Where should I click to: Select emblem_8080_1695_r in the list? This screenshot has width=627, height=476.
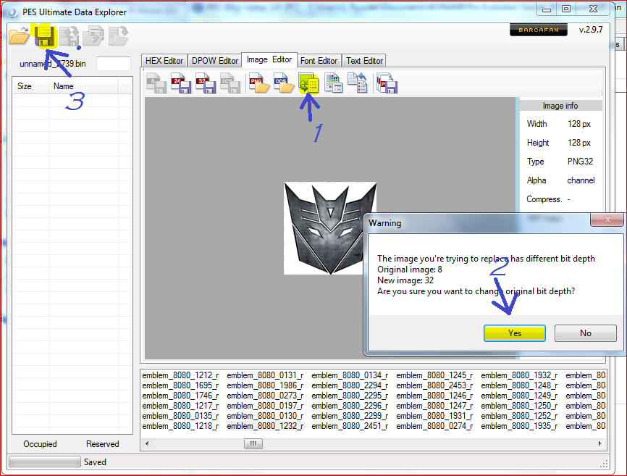[x=180, y=385]
